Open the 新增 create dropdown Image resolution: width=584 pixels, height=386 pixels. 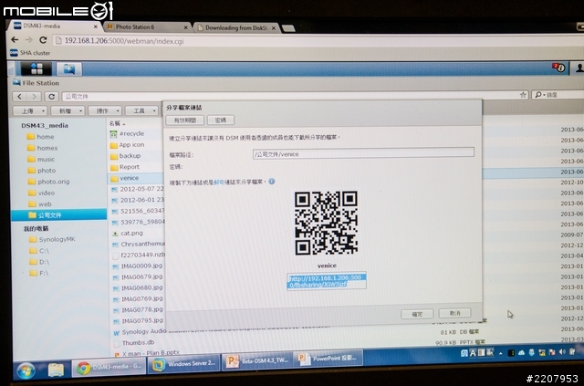coord(68,111)
